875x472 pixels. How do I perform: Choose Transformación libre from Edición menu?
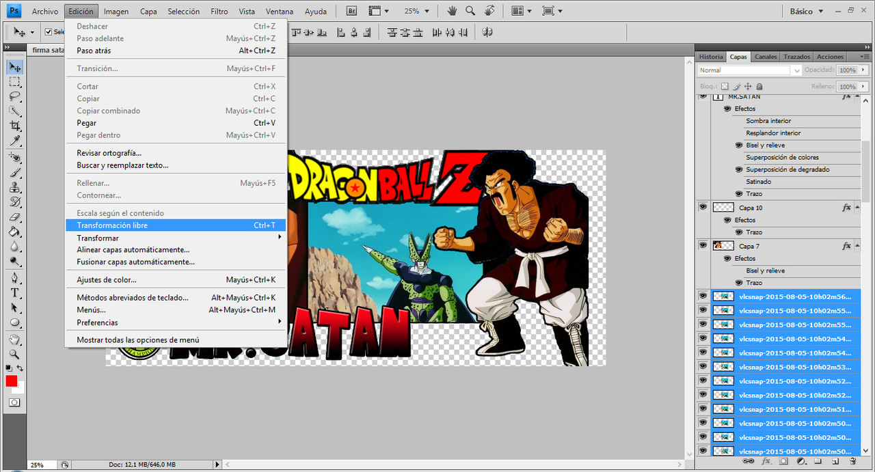tap(176, 225)
